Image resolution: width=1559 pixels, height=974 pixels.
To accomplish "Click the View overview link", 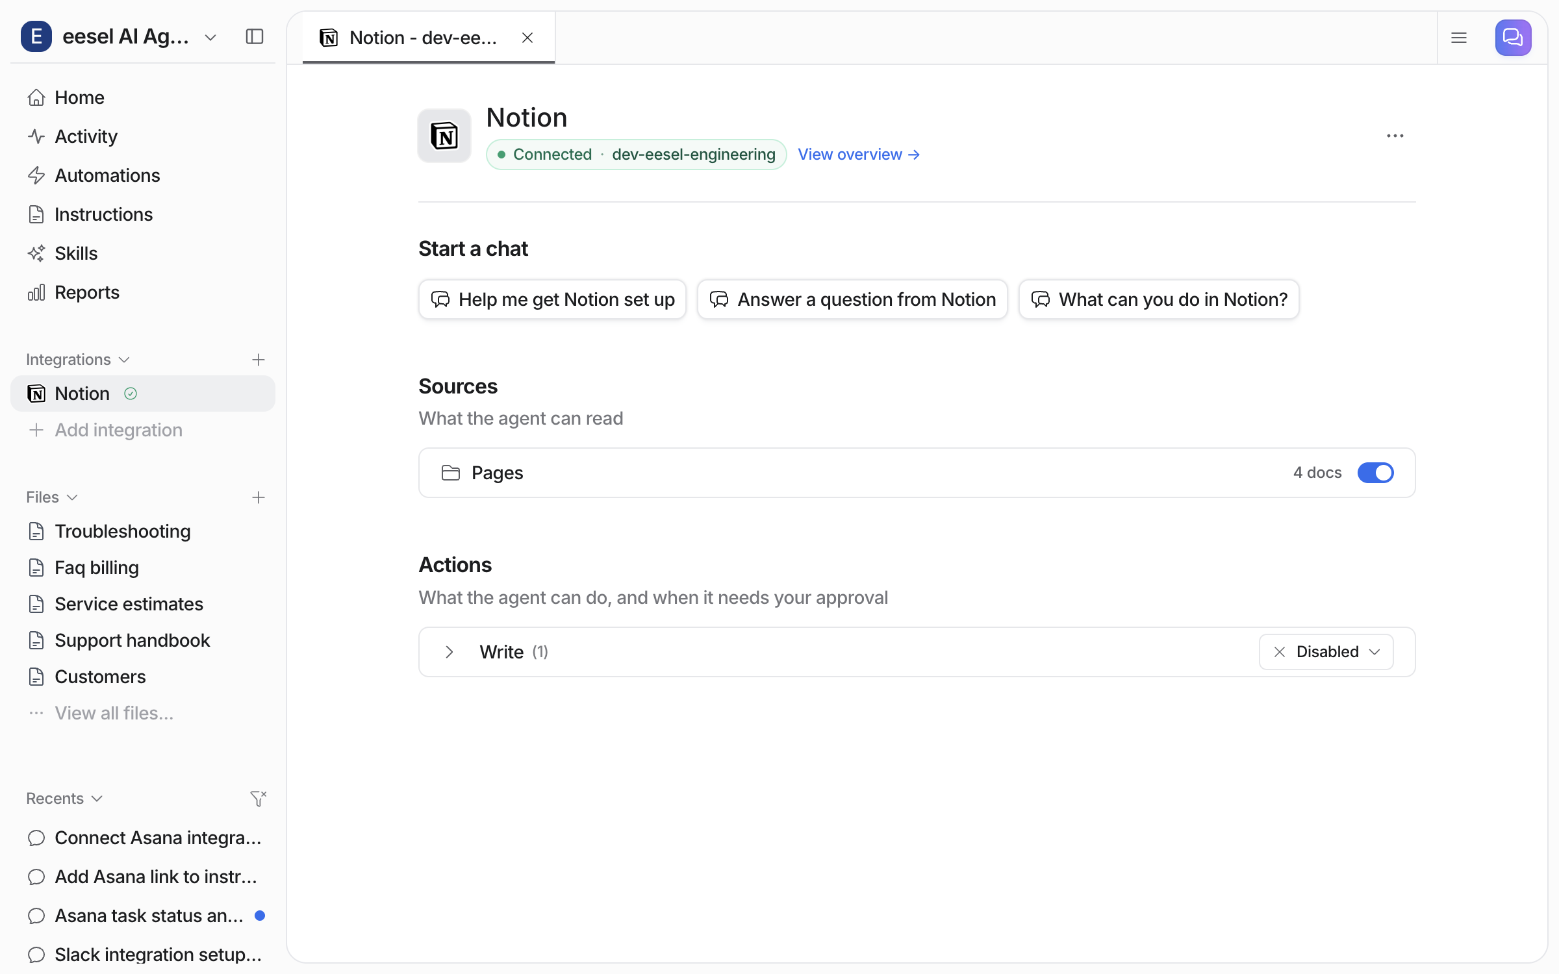I will (859, 155).
